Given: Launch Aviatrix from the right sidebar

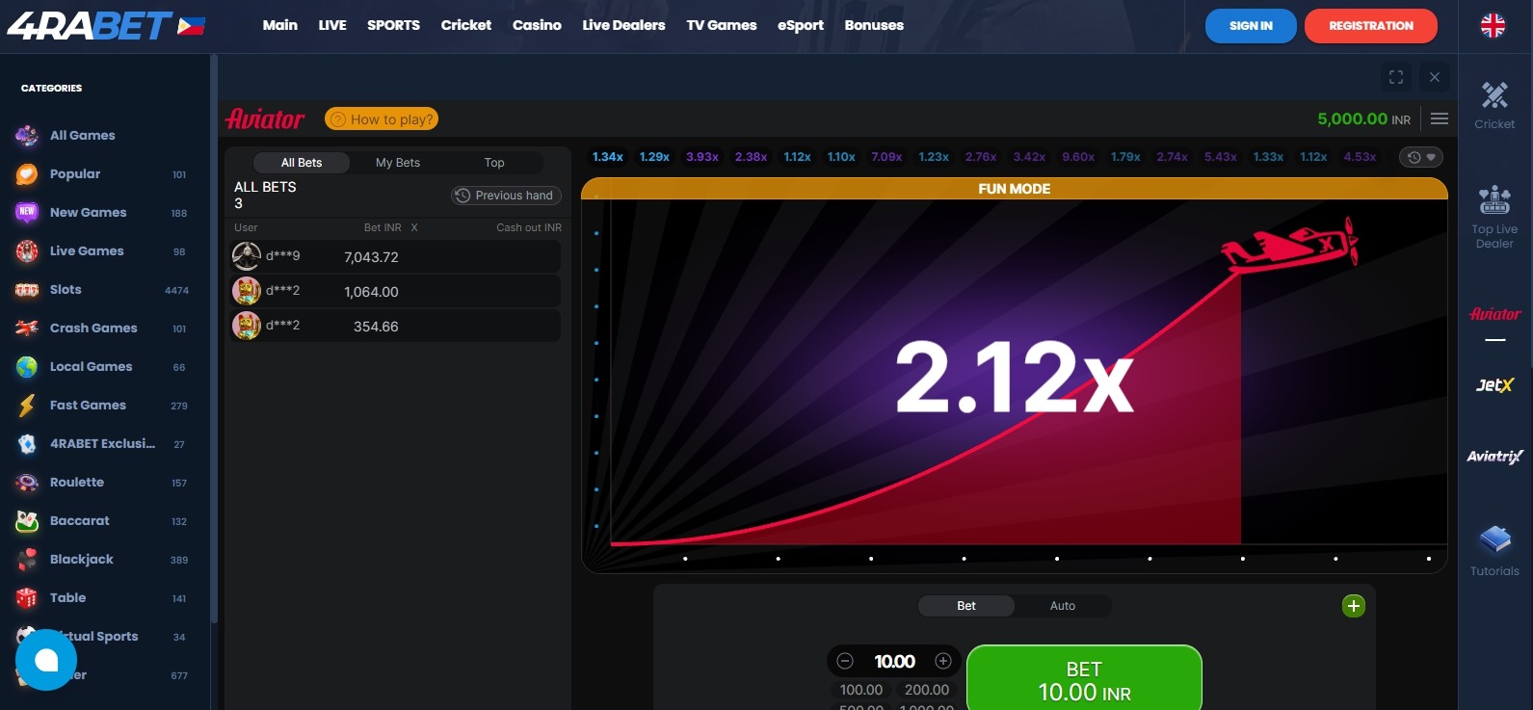Looking at the screenshot, I should click(1494, 457).
